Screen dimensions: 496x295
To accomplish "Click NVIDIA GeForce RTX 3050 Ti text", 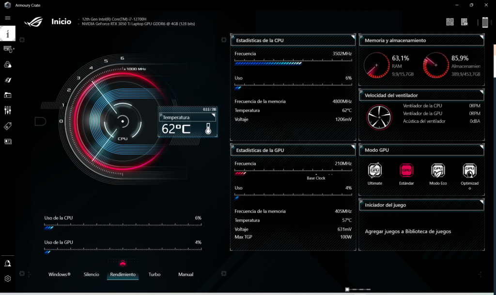I will click(138, 24).
